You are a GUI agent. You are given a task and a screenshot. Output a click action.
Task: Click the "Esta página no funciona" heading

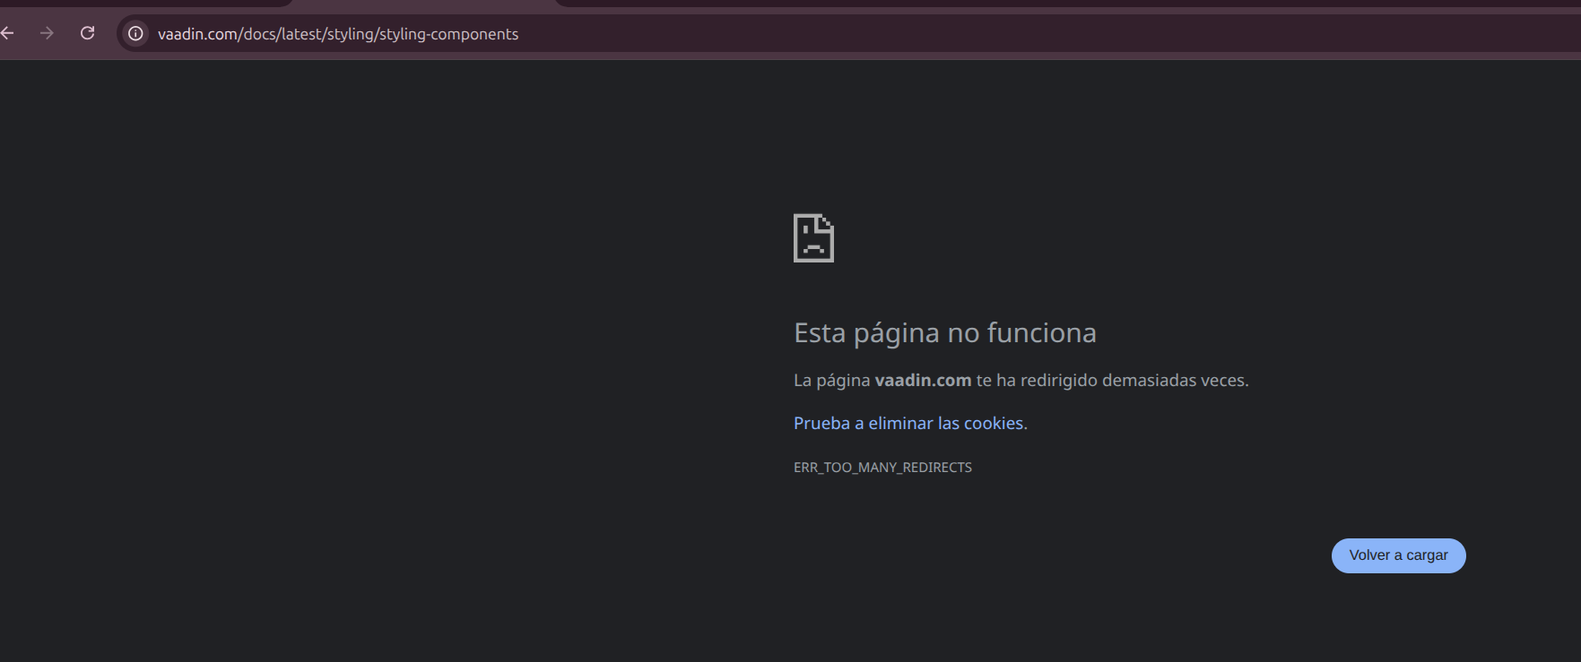coord(944,333)
